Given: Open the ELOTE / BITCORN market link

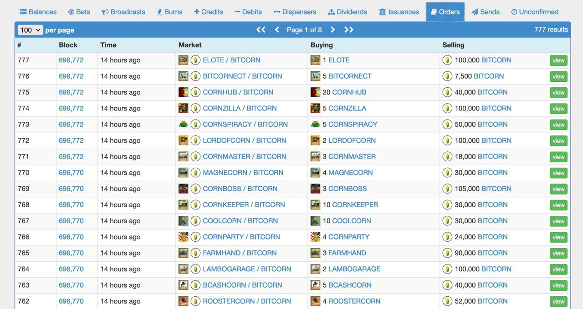Looking at the screenshot, I should coord(231,60).
